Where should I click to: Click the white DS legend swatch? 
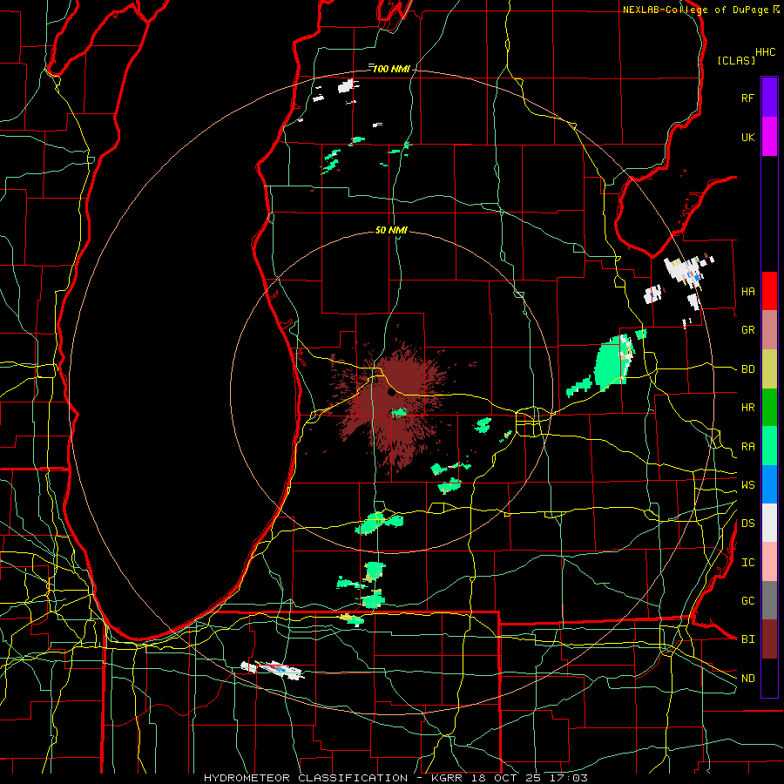pyautogui.click(x=769, y=523)
